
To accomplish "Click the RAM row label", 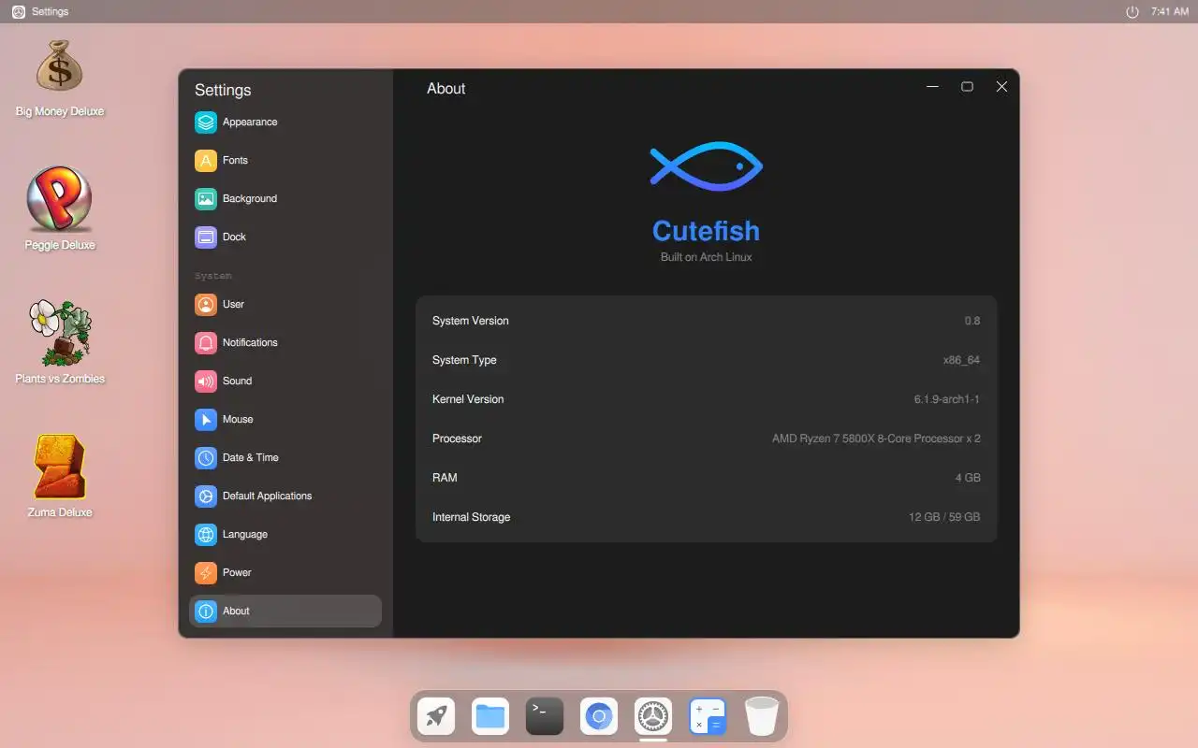I will pos(445,478).
